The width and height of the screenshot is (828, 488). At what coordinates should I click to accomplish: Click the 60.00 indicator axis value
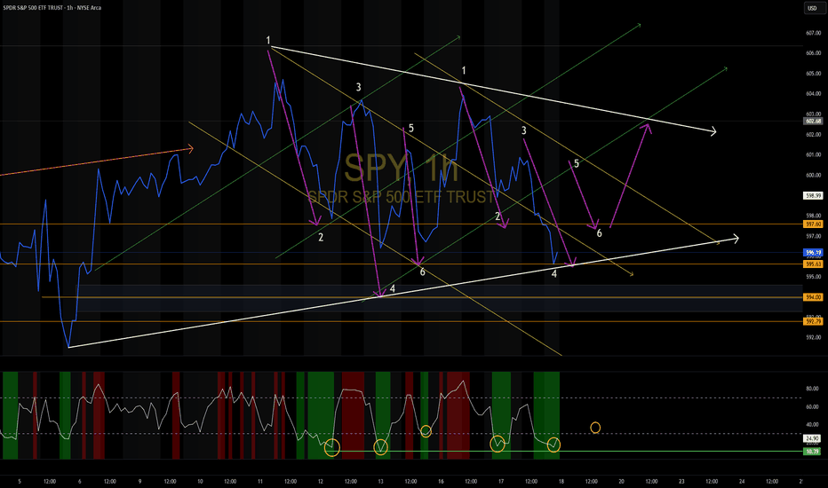coord(812,406)
